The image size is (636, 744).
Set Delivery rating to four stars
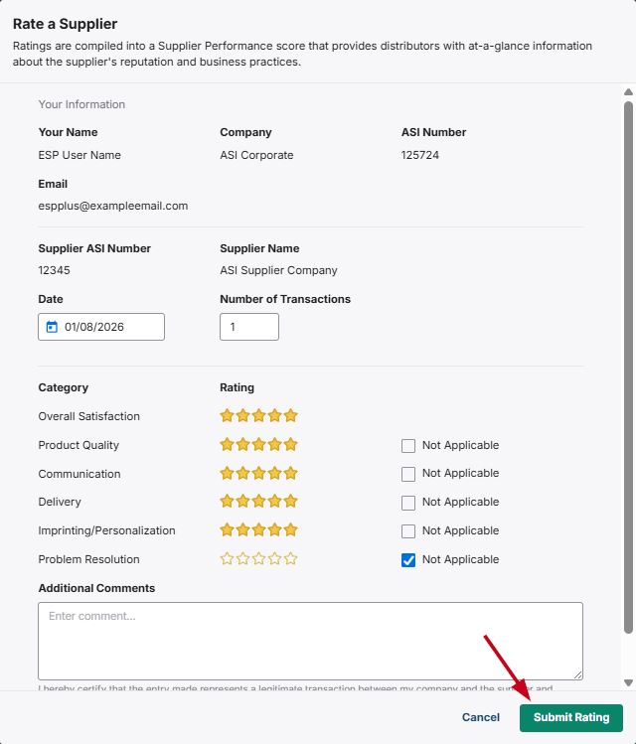pos(274,502)
